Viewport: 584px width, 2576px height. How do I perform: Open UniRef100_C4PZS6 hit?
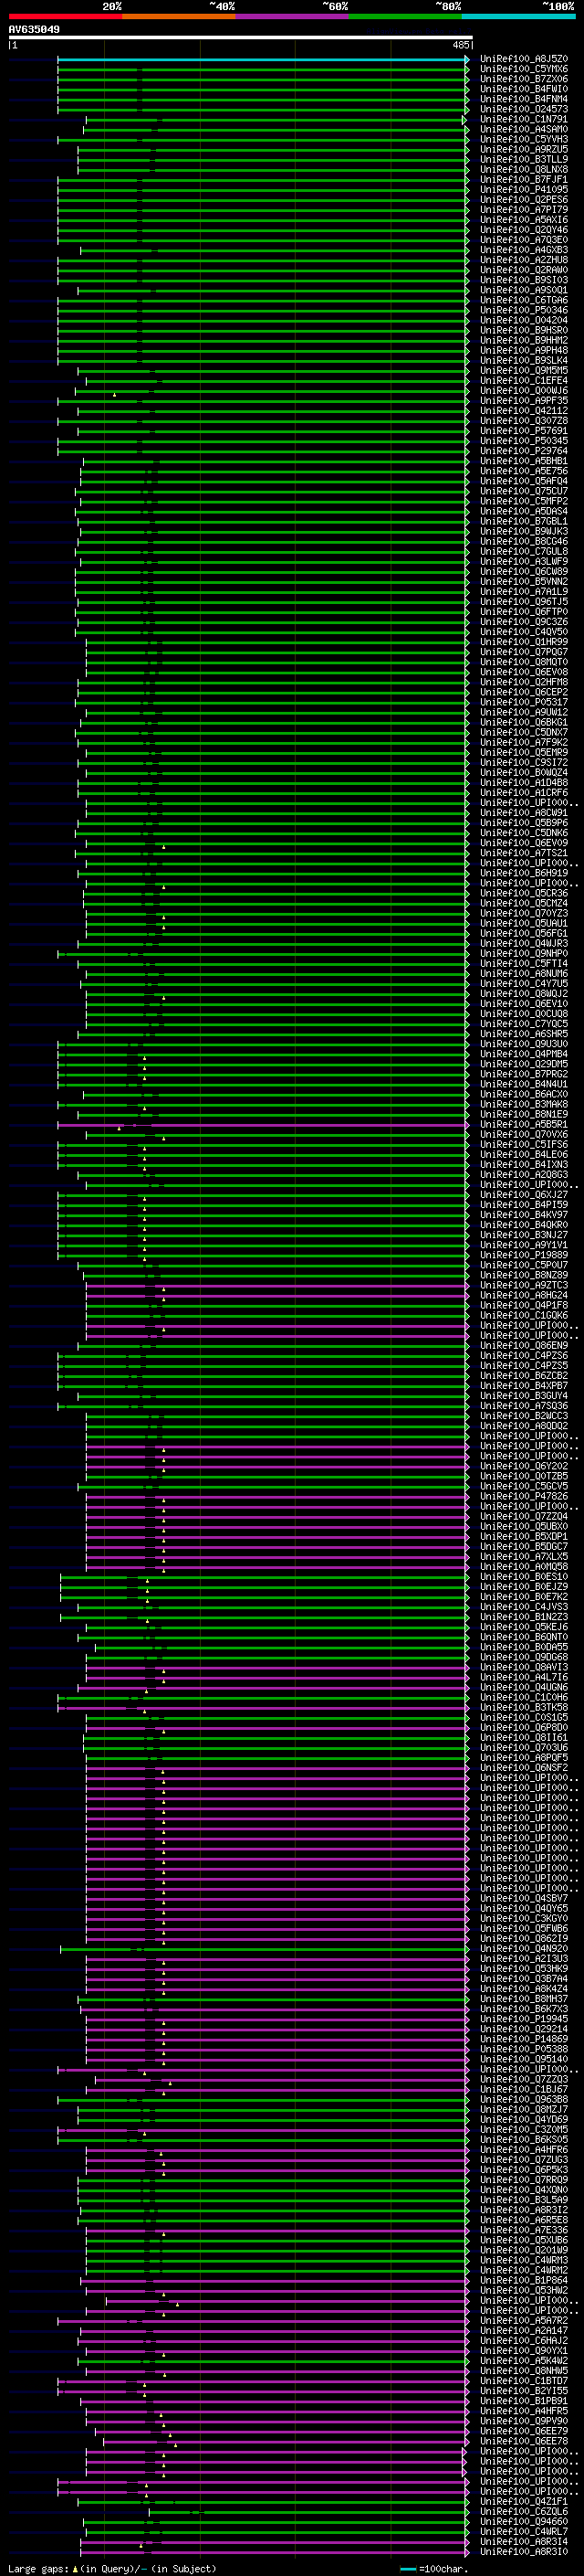pyautogui.click(x=524, y=1355)
